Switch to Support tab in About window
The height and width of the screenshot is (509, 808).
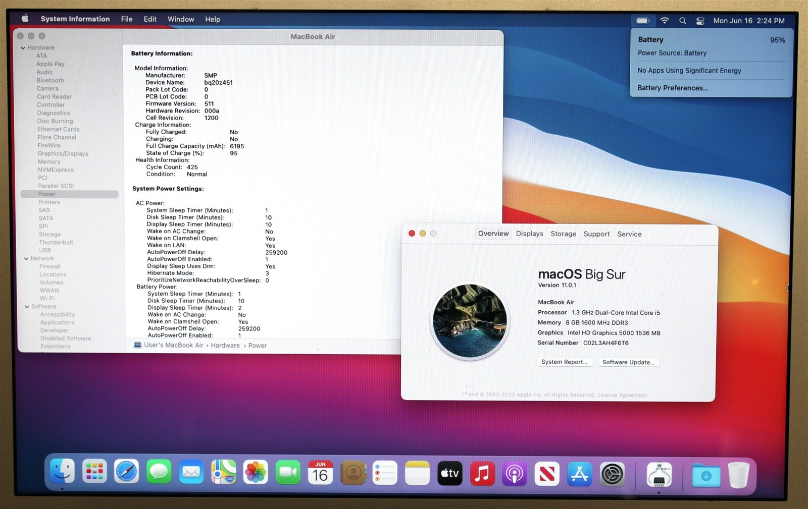[596, 234]
